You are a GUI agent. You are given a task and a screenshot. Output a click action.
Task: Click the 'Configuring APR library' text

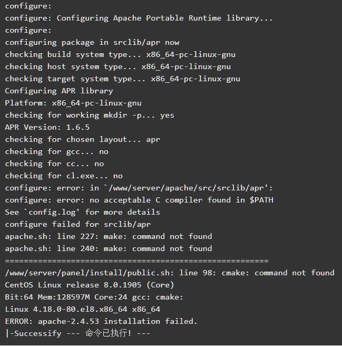click(x=59, y=91)
